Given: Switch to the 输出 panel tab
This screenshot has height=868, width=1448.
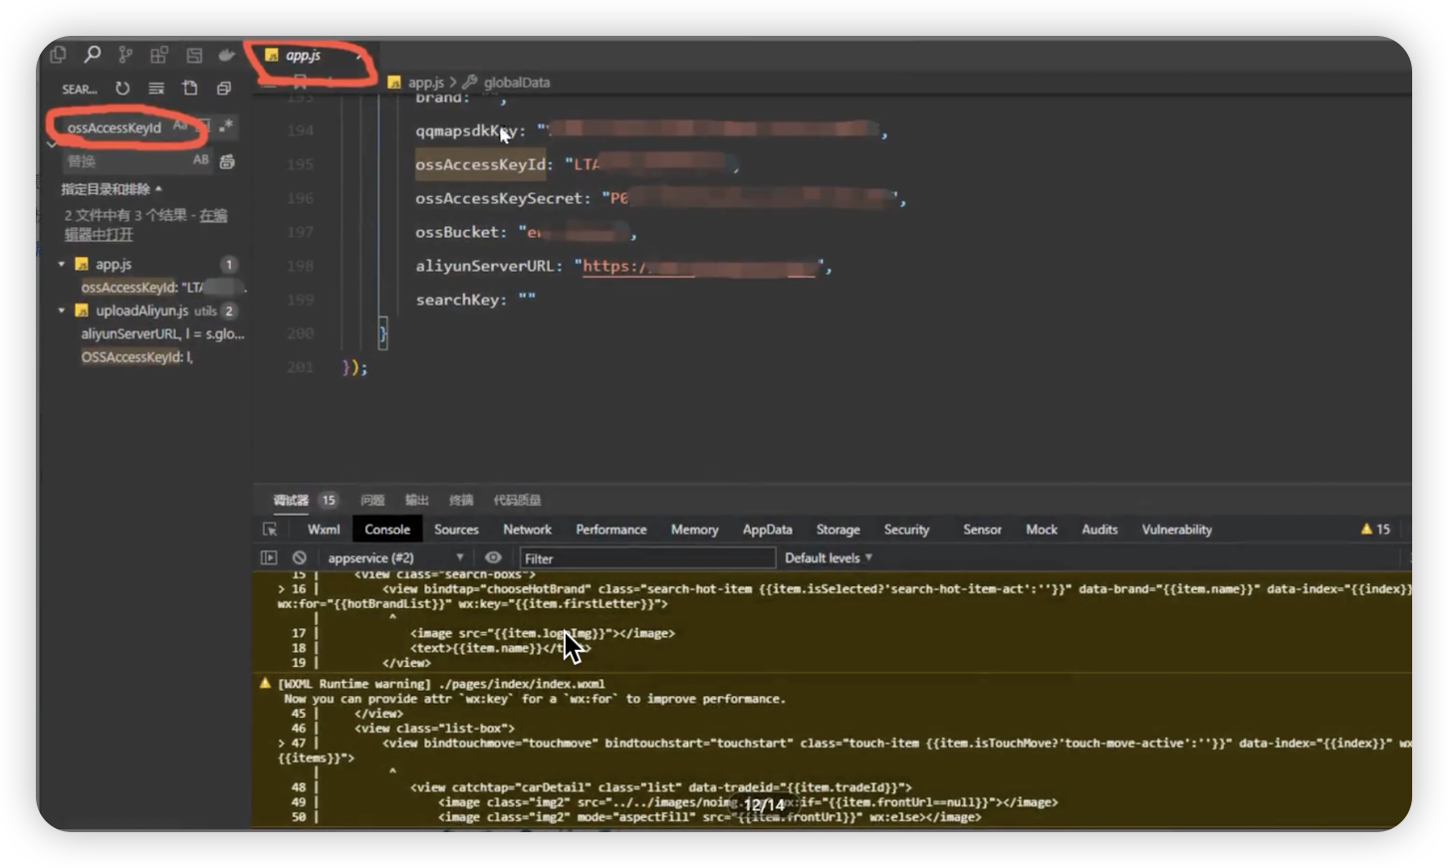Looking at the screenshot, I should [x=416, y=500].
